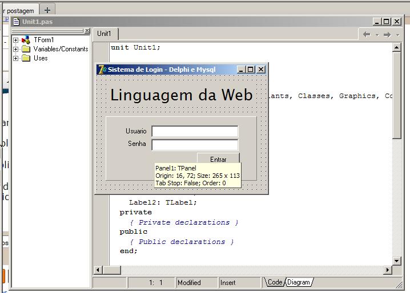The image size is (410, 293).
Task: Expand the TForm1 tree node
Action: [x=15, y=40]
